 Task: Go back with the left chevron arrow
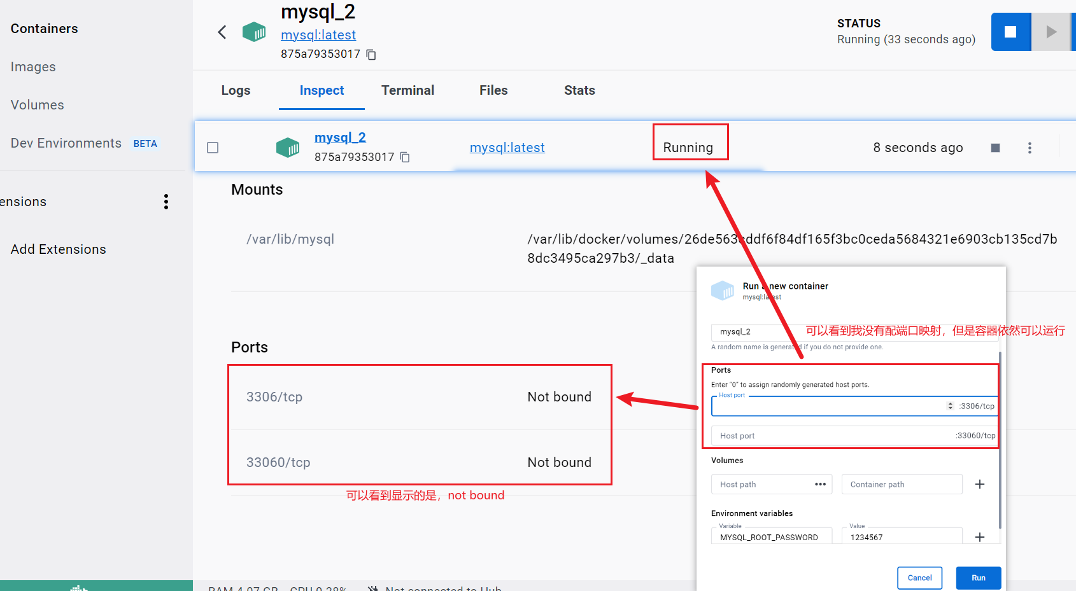pos(222,32)
